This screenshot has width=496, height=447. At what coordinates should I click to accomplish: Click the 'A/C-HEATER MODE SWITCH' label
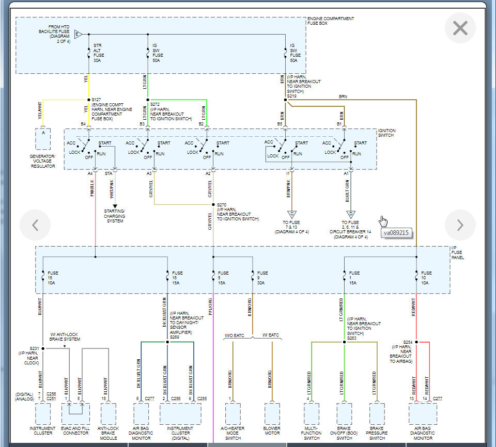pyautogui.click(x=233, y=433)
